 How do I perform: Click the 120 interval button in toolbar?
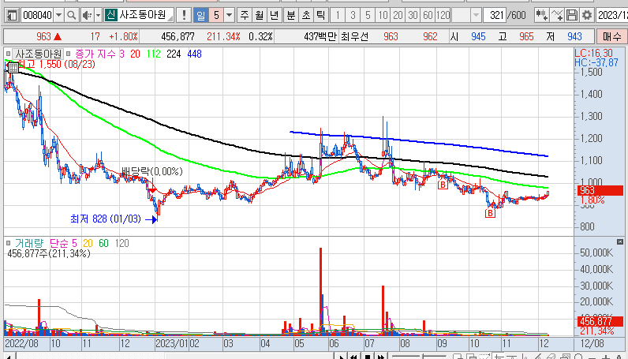pyautogui.click(x=443, y=16)
